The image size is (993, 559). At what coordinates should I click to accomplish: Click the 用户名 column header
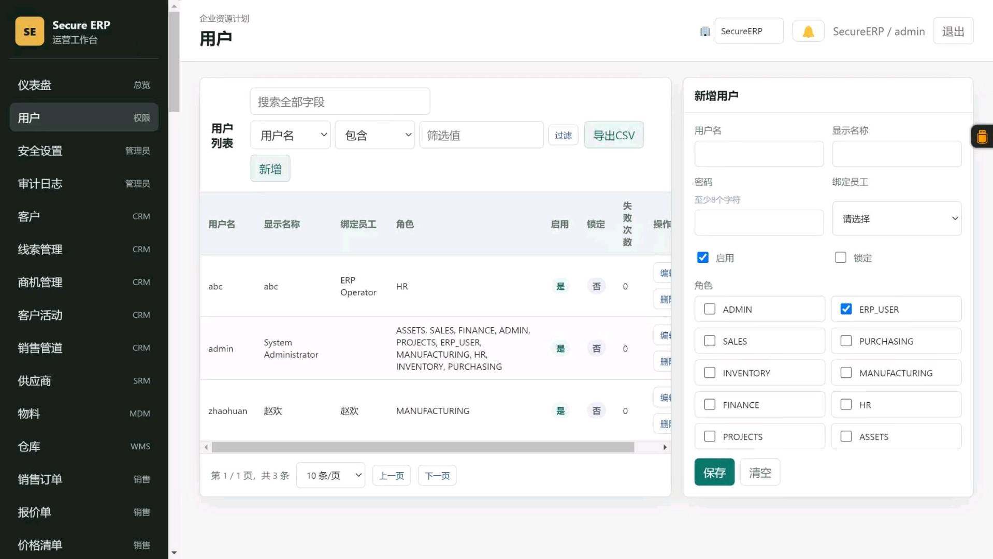click(x=222, y=224)
